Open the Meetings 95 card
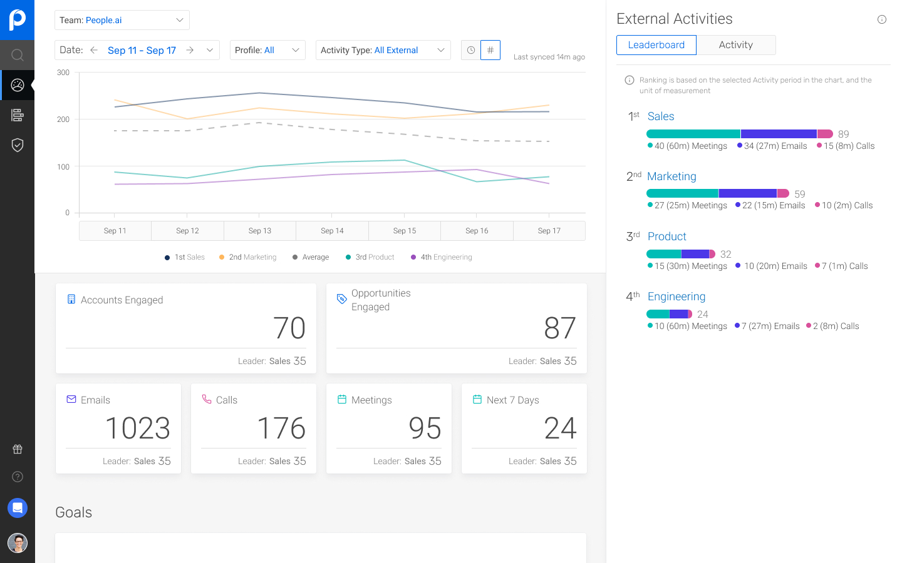 pyautogui.click(x=389, y=429)
